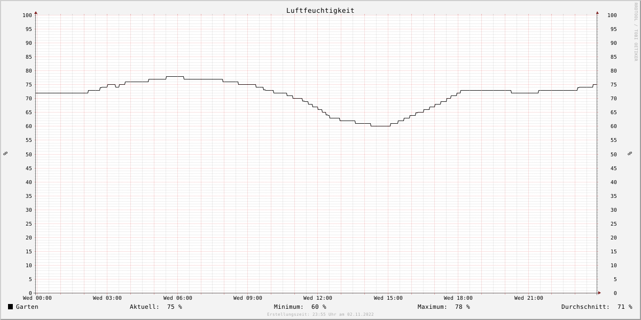The width and height of the screenshot is (641, 320).
Task: Click the red arrow at x-axis end
Action: click(x=599, y=293)
